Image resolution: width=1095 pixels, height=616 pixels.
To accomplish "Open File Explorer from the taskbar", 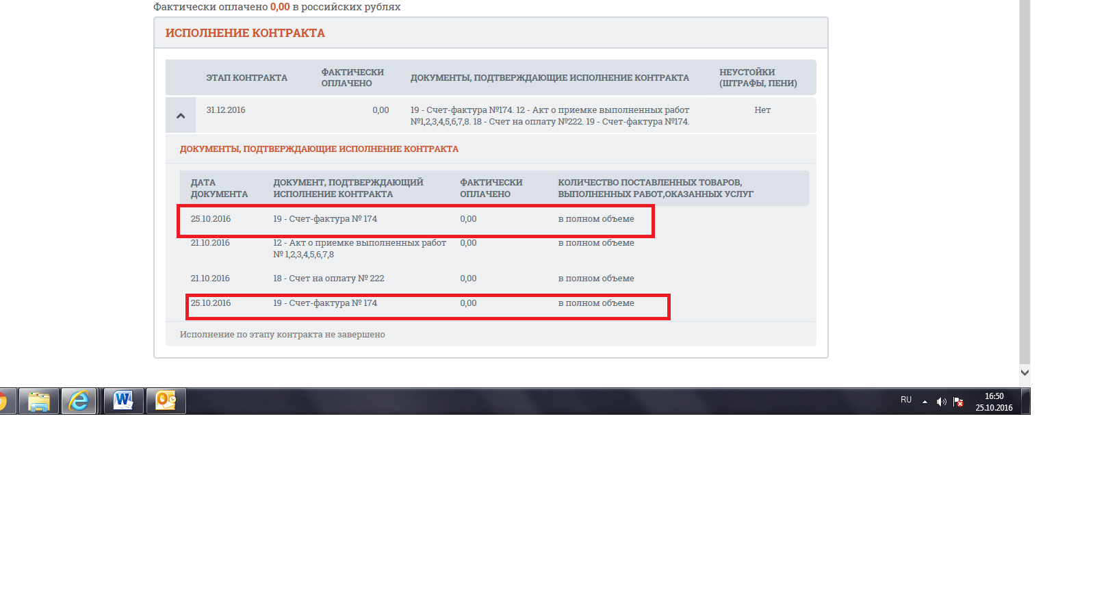I will (x=39, y=401).
